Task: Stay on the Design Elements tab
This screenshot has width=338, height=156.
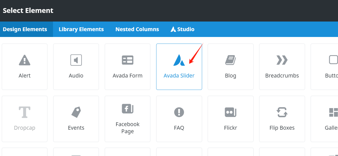Action: (x=25, y=29)
